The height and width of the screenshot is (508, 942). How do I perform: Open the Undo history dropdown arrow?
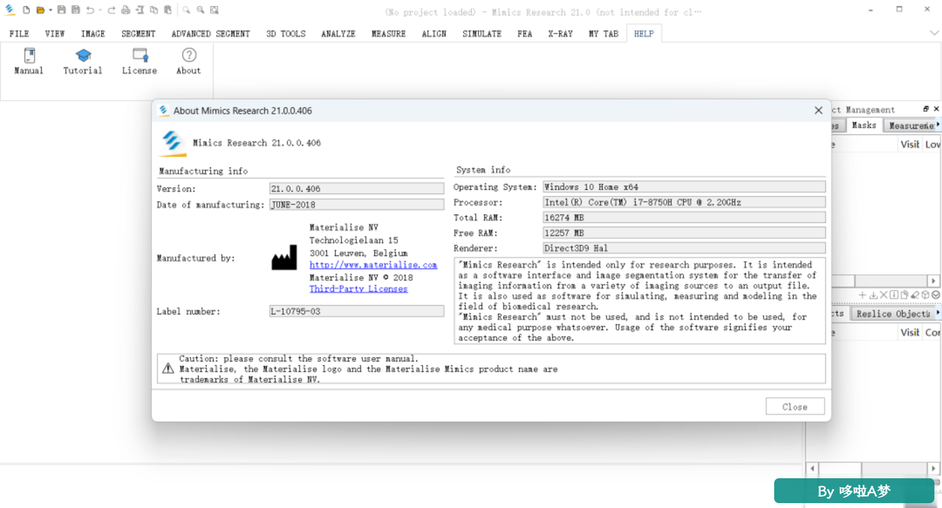[100, 10]
